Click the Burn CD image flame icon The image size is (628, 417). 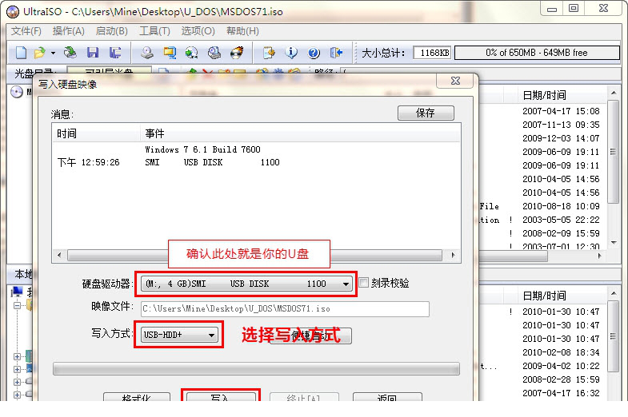coord(237,53)
